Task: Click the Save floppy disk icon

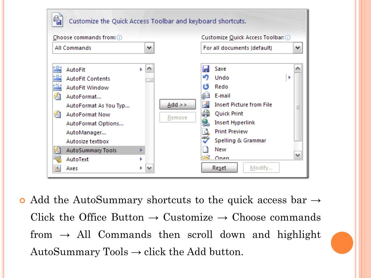Action: 206,69
